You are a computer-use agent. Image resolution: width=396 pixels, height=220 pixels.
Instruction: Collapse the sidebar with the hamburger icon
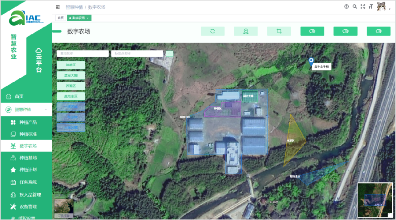coord(58,7)
